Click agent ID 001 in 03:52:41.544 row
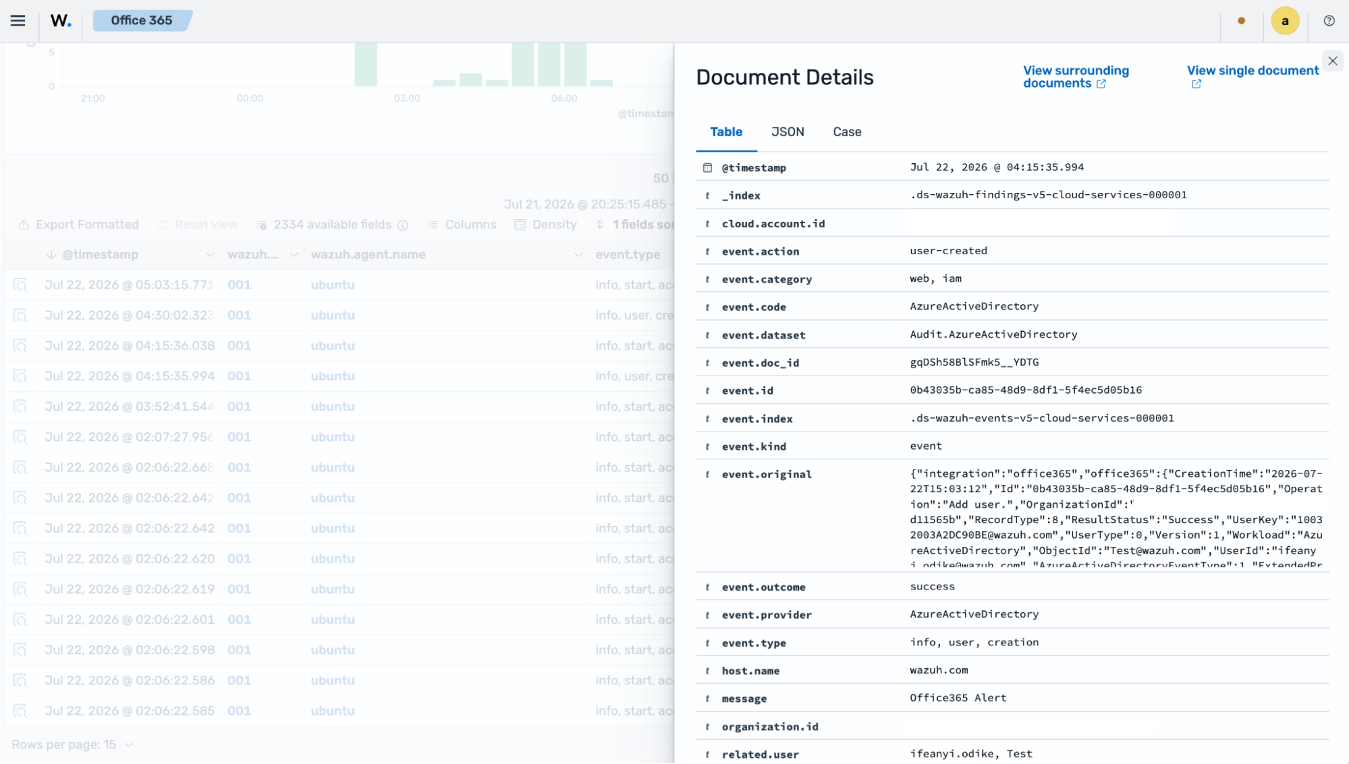The width and height of the screenshot is (1349, 764). tap(239, 407)
